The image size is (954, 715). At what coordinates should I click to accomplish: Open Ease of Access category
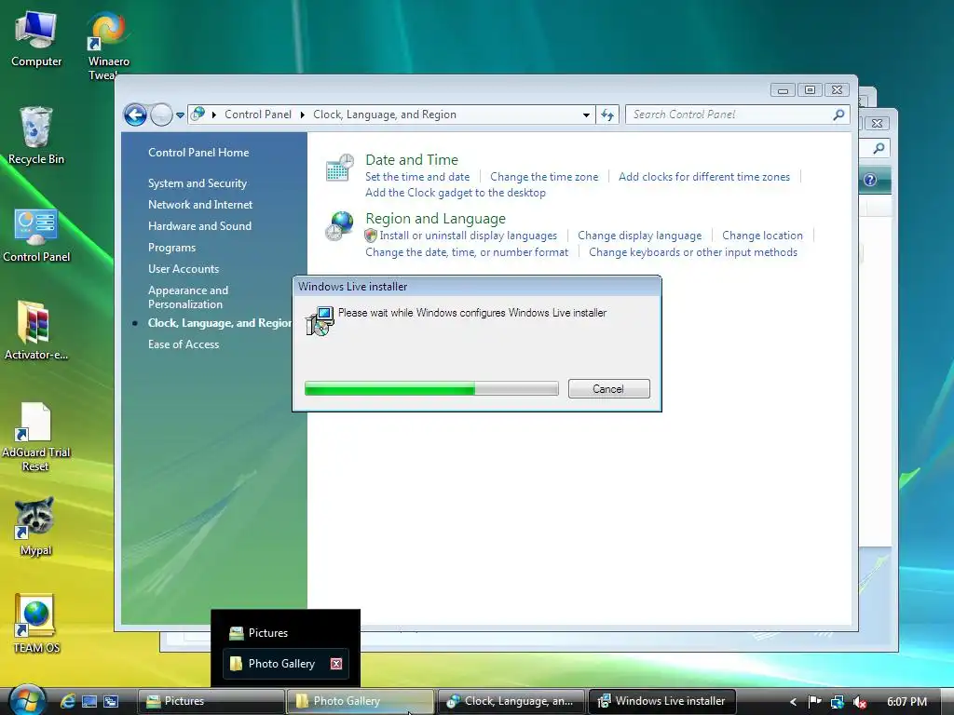point(184,344)
